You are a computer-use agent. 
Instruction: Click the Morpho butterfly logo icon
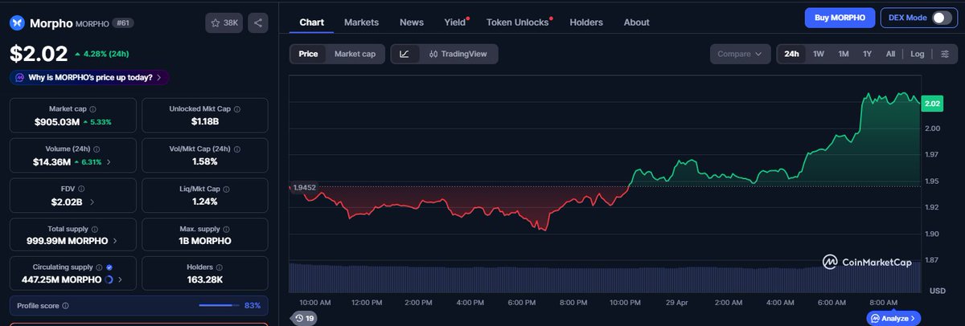coord(18,22)
